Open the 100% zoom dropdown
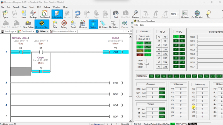The image size is (223, 125). (x=174, y=14)
